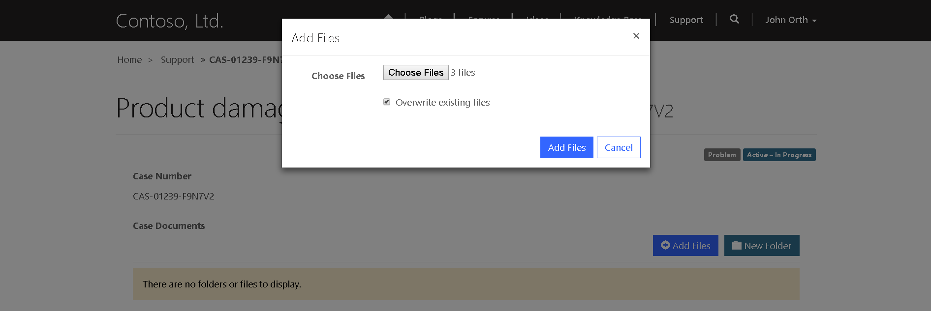Toggle Overwrite existing files checkbox
Viewport: 931px width, 311px height.
(x=387, y=102)
